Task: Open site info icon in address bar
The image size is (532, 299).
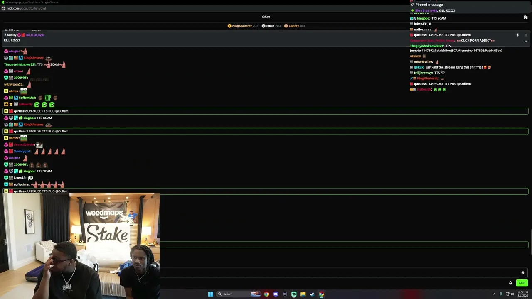Action: (x=3, y=8)
